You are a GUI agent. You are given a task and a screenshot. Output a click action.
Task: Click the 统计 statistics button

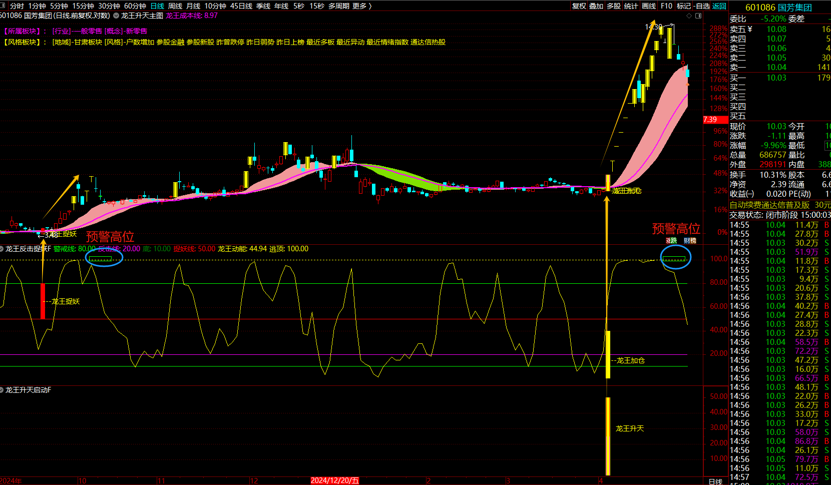tap(631, 6)
